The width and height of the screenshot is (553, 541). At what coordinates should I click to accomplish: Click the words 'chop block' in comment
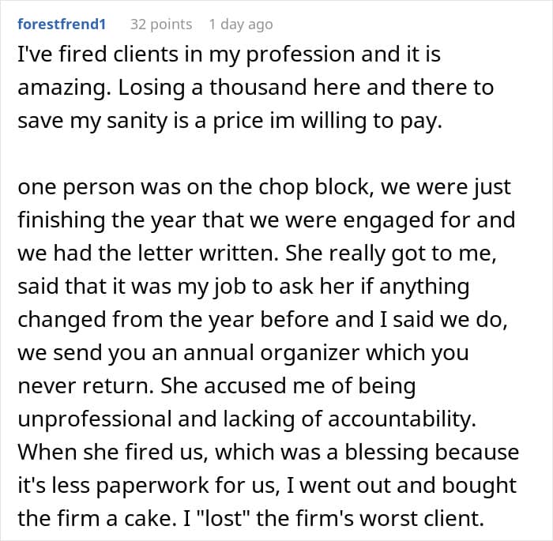tap(314, 187)
